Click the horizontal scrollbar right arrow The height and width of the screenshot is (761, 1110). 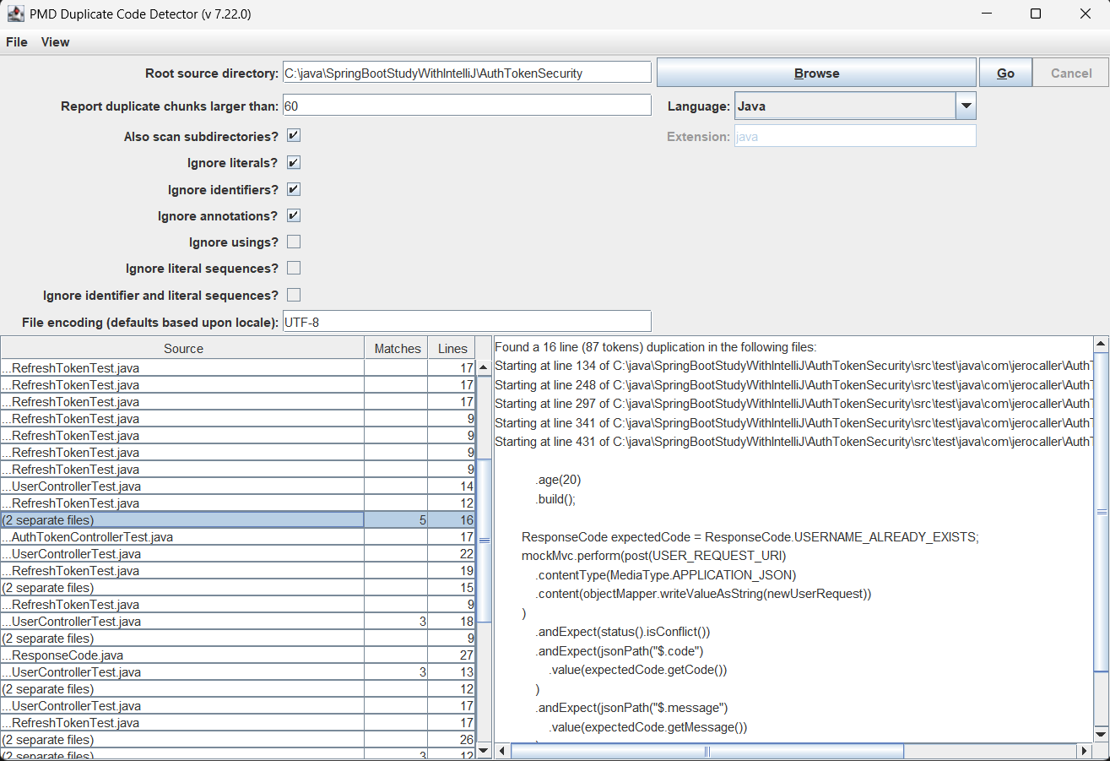coord(1084,751)
